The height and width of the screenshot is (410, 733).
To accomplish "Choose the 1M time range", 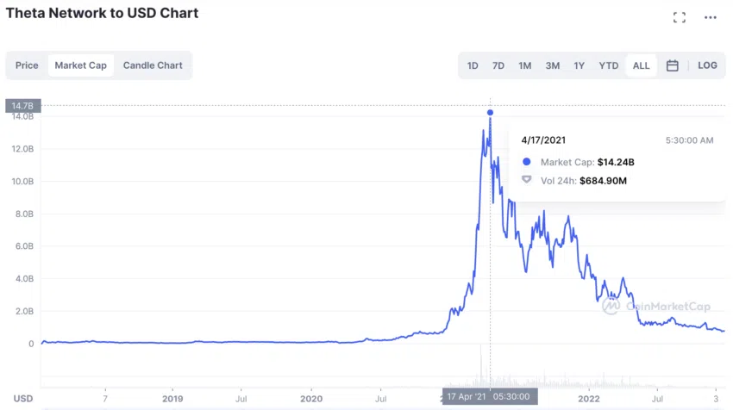I will point(525,65).
